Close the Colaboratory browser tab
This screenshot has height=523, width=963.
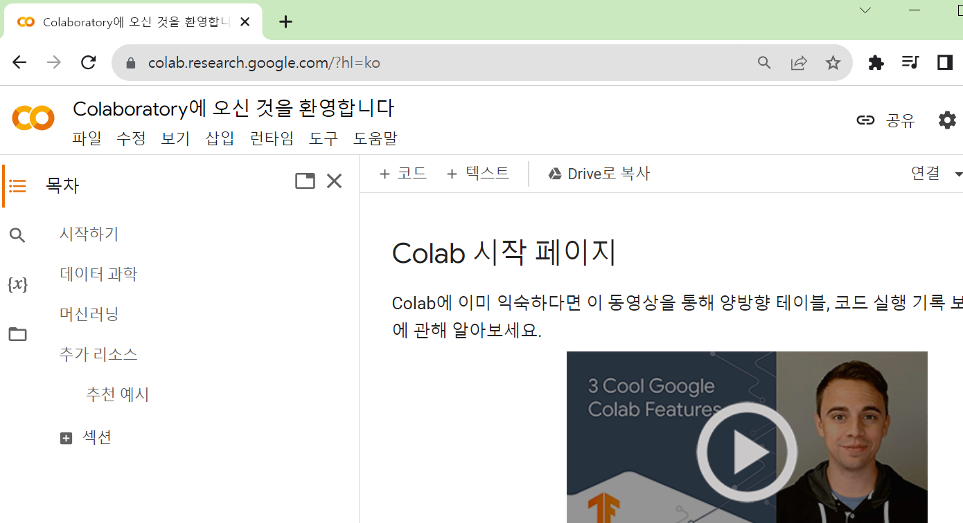pyautogui.click(x=245, y=21)
